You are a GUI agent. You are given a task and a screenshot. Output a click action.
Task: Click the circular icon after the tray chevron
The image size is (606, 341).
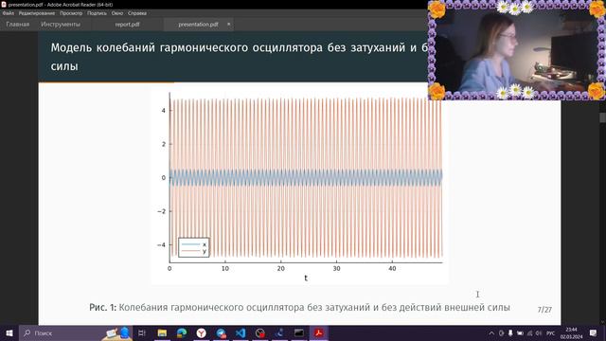(501, 332)
